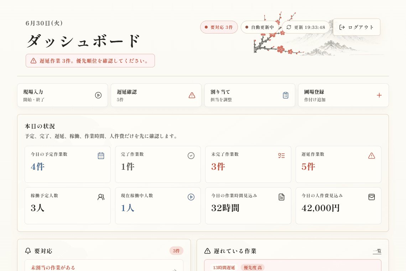Image resolution: width=406 pixels, height=271 pixels.
Task: Click the warning triangle on the 遅延確認 card
Action: 192,95
